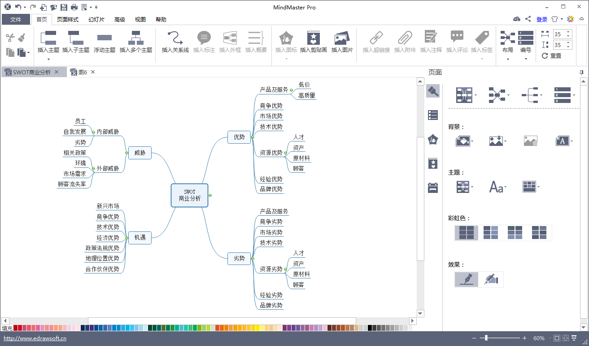Click the 插入超链接 hyperlink icon
Viewport: 589px width, 346px height.
pyautogui.click(x=376, y=38)
